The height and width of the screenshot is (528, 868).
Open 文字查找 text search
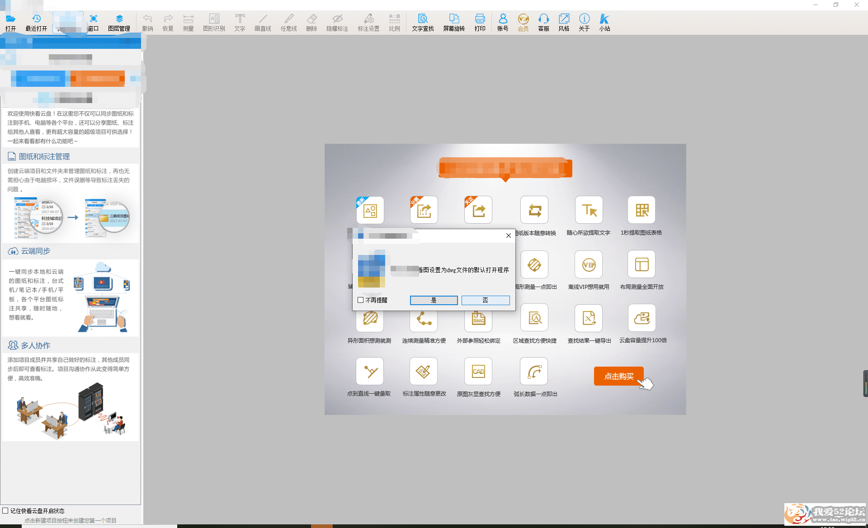pos(423,23)
